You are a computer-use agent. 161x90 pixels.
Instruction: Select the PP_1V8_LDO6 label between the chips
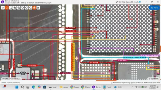94,62
